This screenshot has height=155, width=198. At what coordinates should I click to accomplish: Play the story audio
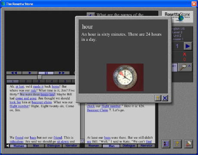(x=30, y=73)
